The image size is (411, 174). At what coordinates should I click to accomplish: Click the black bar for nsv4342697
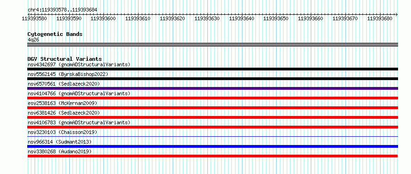212,69
